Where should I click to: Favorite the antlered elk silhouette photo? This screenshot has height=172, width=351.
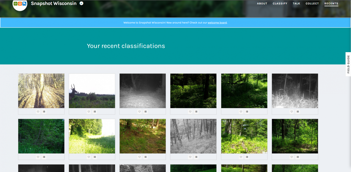[x=89, y=111]
